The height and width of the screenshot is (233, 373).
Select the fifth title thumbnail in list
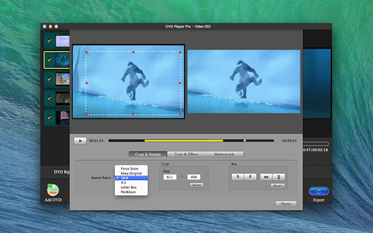click(63, 117)
